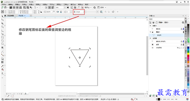Toggle print icon on 辅助线 row
This screenshot has height=101, width=190.
pos(182,29)
